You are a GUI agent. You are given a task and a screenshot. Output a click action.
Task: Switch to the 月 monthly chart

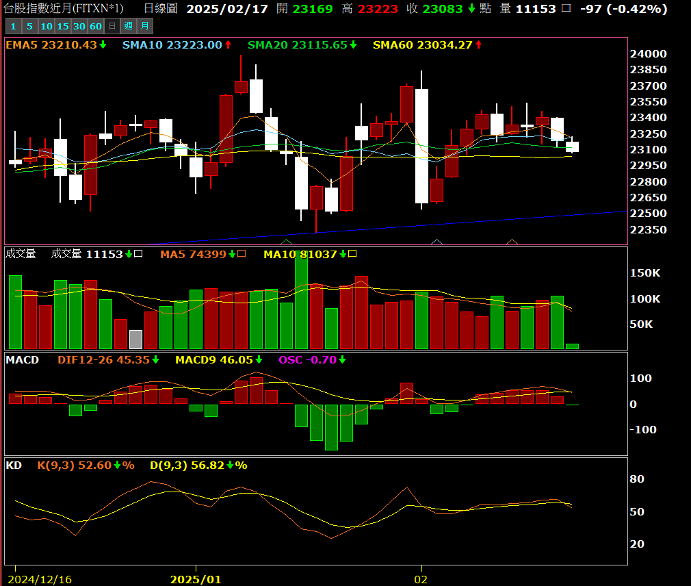point(144,26)
